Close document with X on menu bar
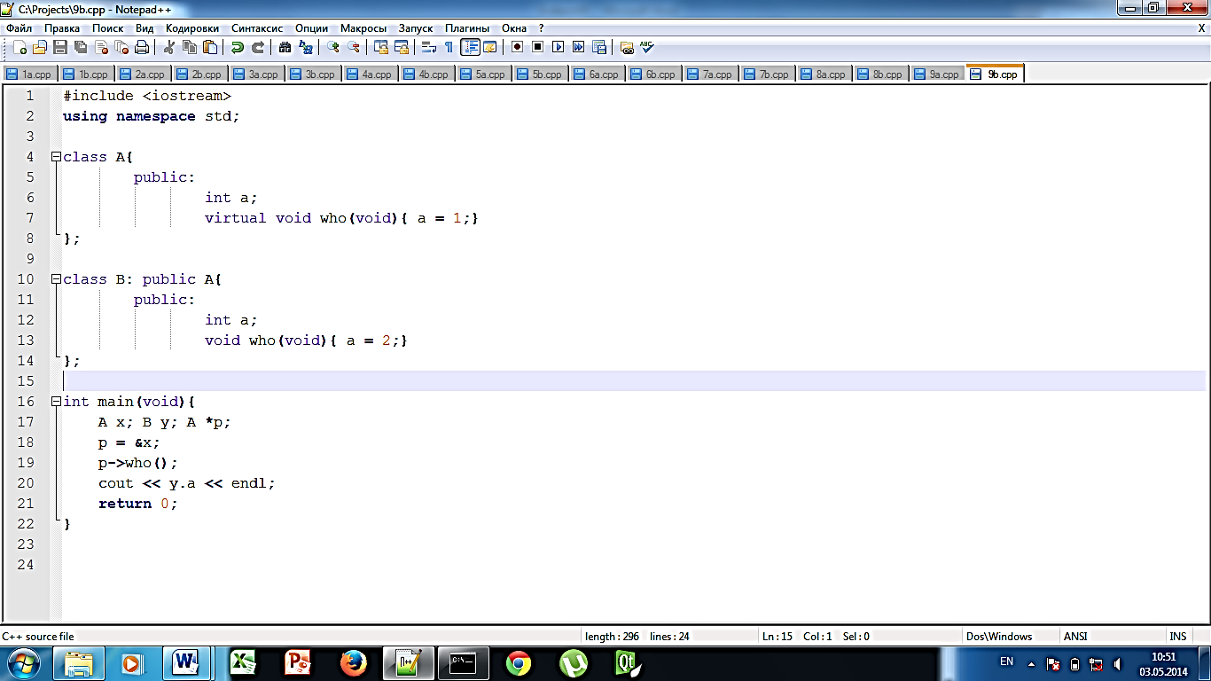This screenshot has width=1211, height=681. click(1201, 28)
